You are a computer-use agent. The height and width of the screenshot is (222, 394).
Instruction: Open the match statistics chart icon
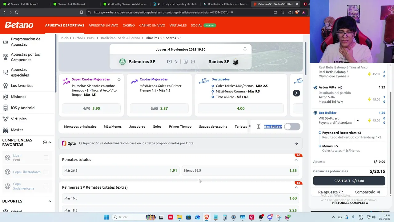coord(186,62)
